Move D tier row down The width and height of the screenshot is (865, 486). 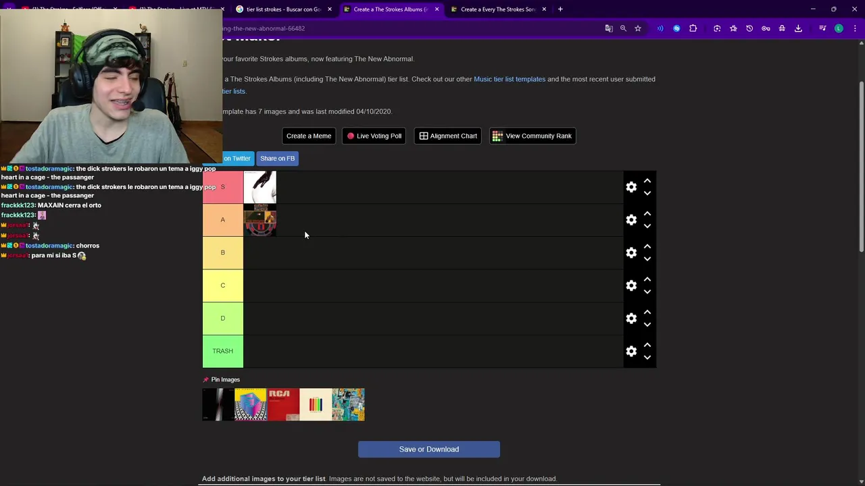(647, 325)
